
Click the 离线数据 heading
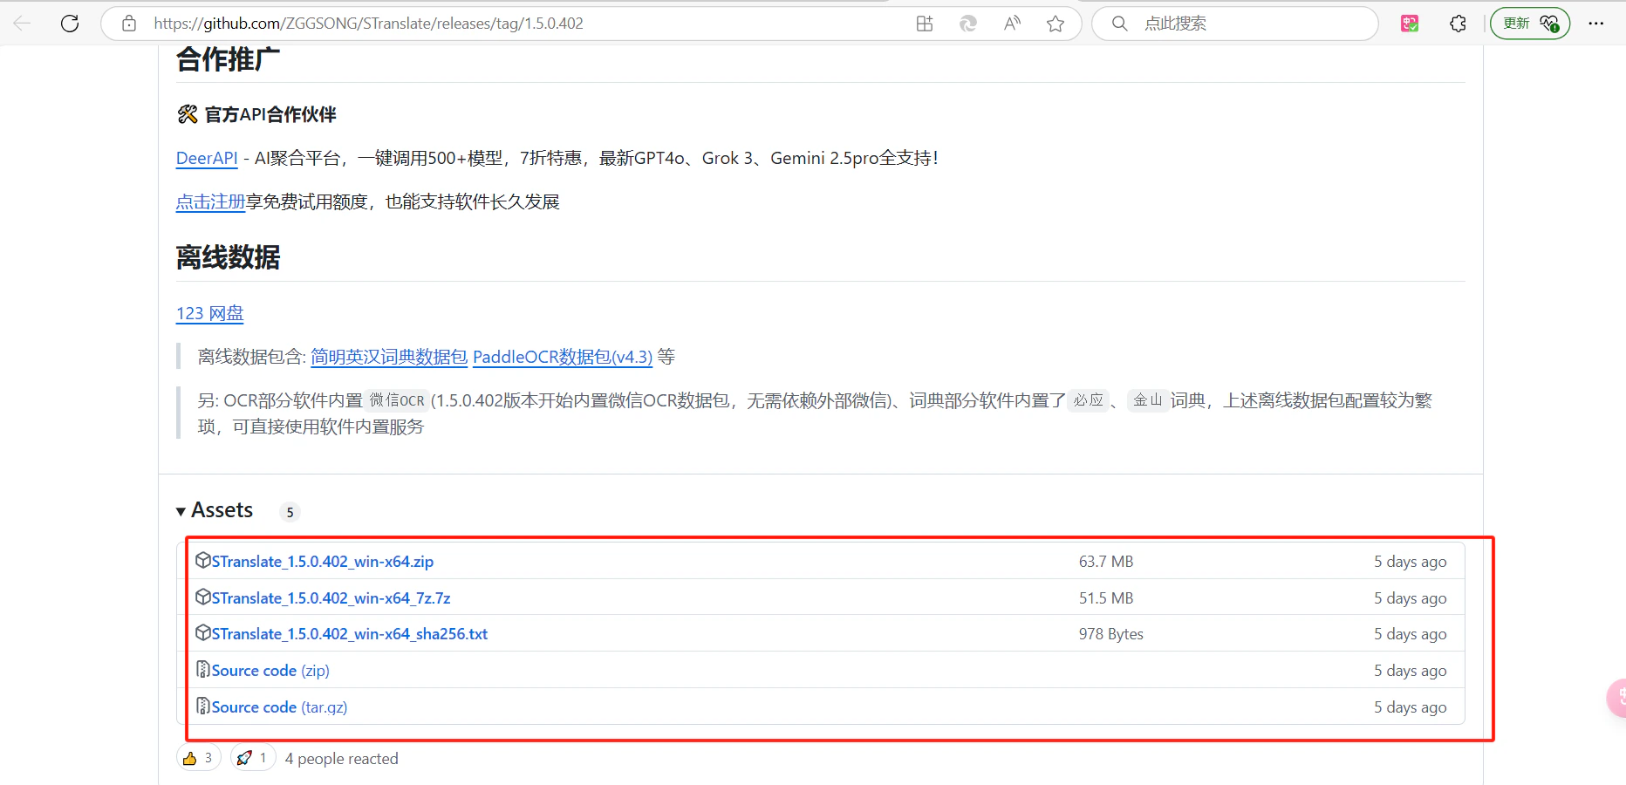228,257
